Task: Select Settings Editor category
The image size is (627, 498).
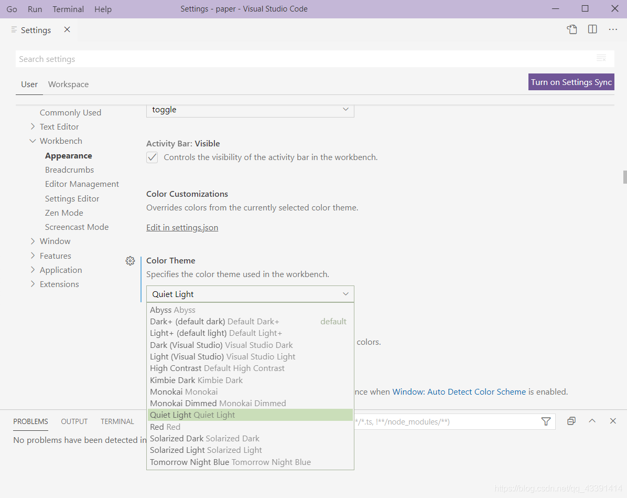Action: [x=72, y=198]
